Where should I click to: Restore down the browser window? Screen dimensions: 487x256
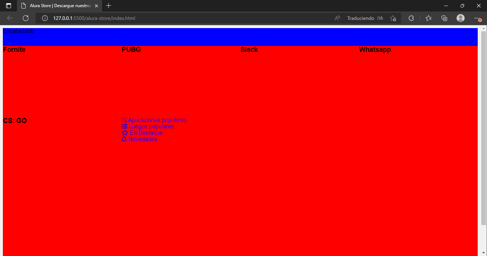(462, 6)
